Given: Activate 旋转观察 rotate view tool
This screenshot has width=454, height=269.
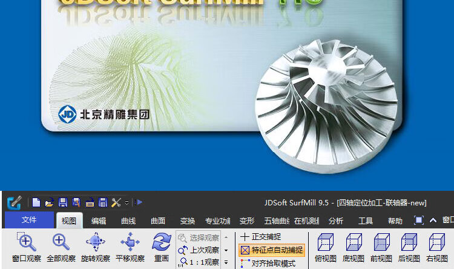Looking at the screenshot, I should click(x=95, y=247).
